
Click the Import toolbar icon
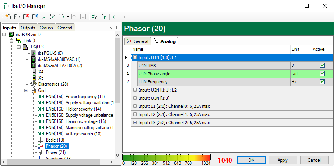(x=52, y=17)
